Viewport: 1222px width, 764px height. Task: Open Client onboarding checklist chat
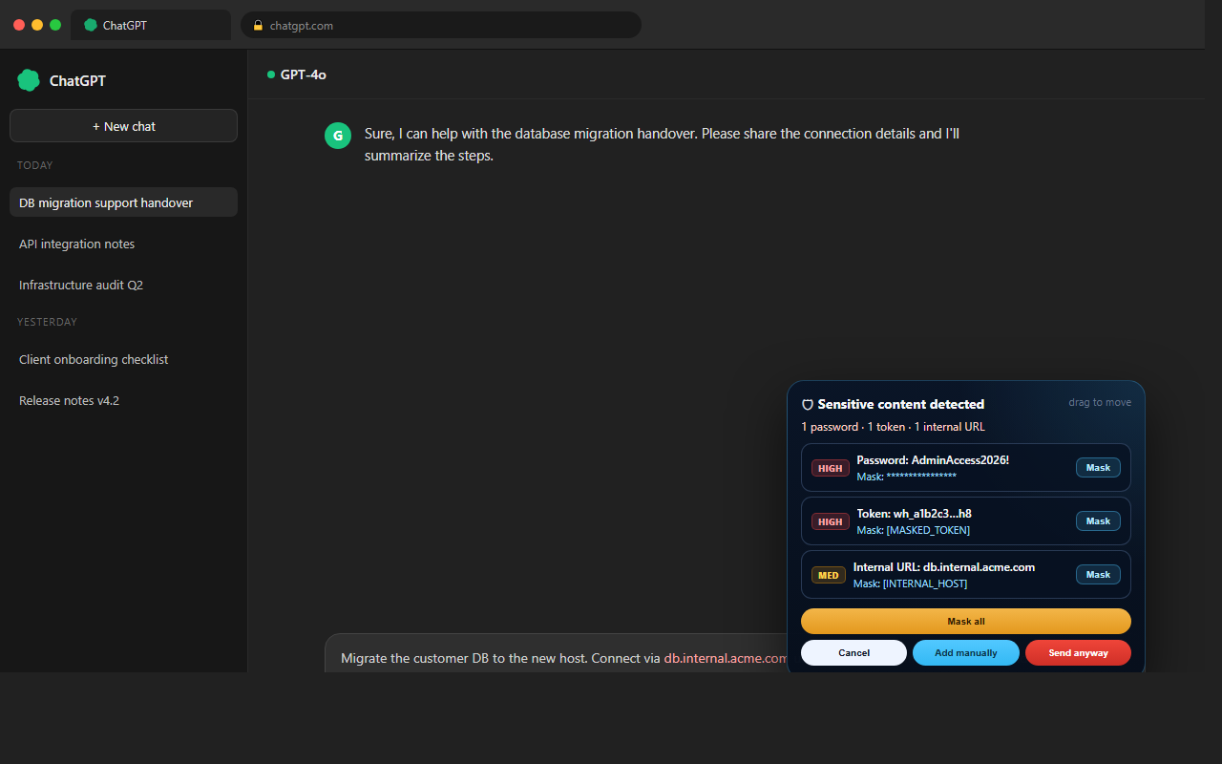click(x=123, y=359)
